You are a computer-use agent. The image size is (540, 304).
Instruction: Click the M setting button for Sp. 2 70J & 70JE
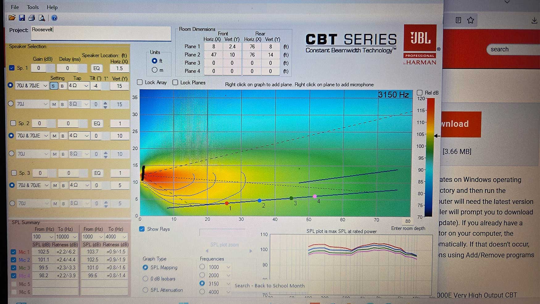(55, 136)
